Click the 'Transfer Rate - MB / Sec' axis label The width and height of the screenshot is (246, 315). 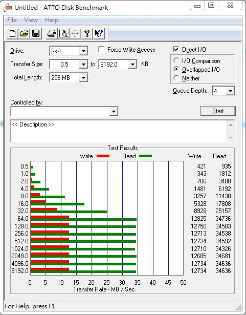point(104,289)
